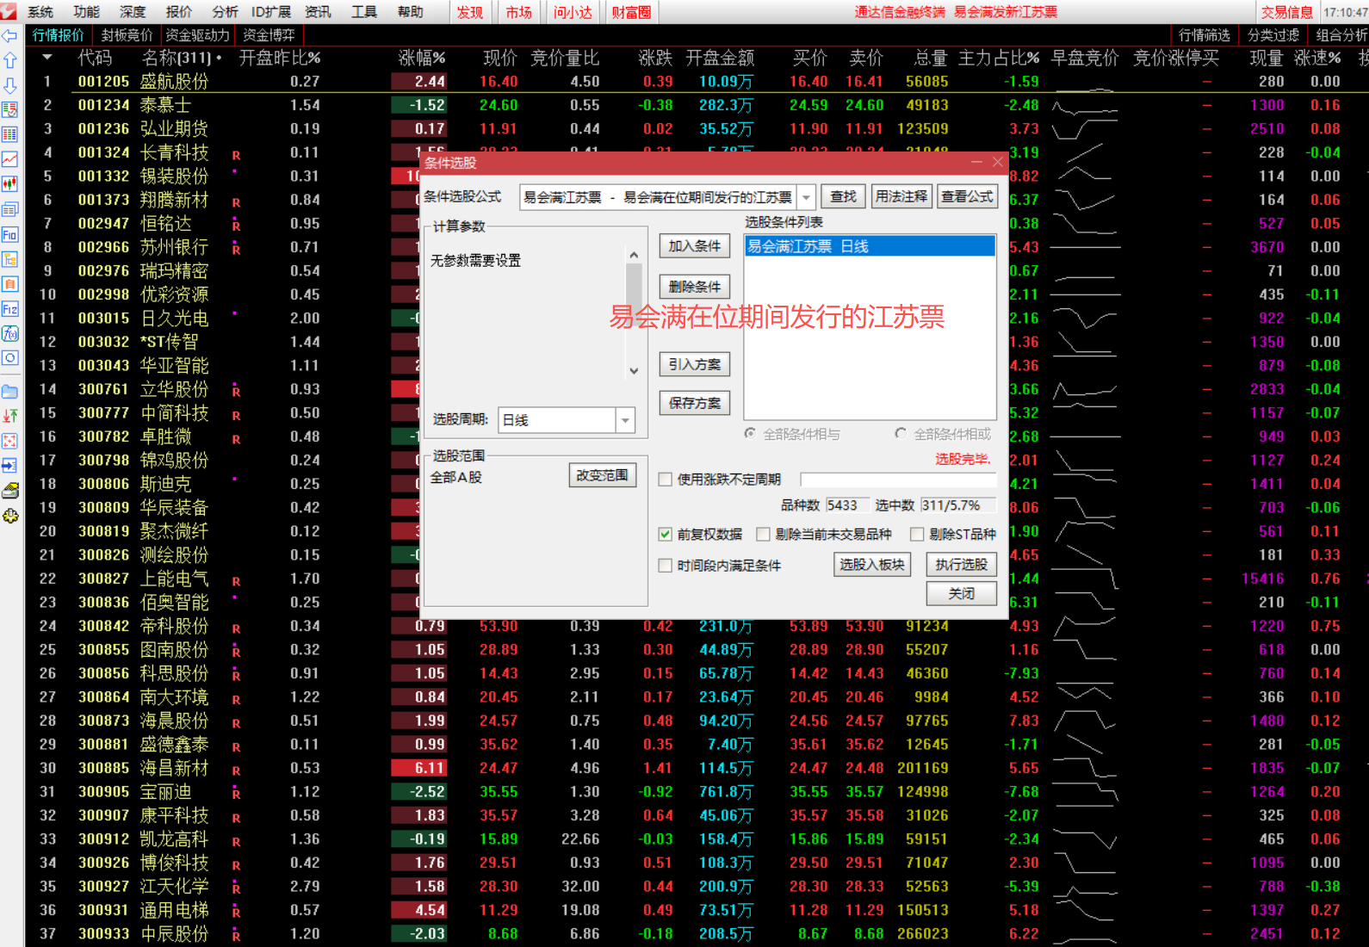
Task: Select 全部条件相或 radio option
Action: pos(901,434)
